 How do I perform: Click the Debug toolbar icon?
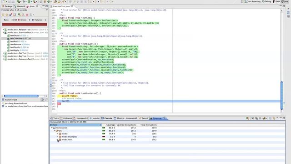click(24, 1)
